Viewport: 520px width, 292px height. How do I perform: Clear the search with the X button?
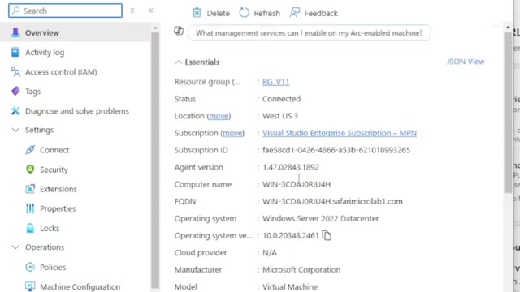[132, 11]
